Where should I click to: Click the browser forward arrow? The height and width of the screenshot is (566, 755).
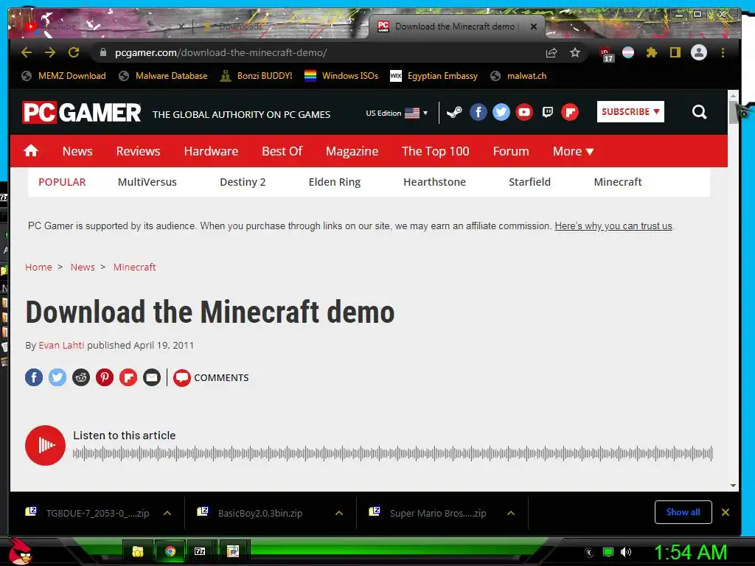pyautogui.click(x=50, y=52)
